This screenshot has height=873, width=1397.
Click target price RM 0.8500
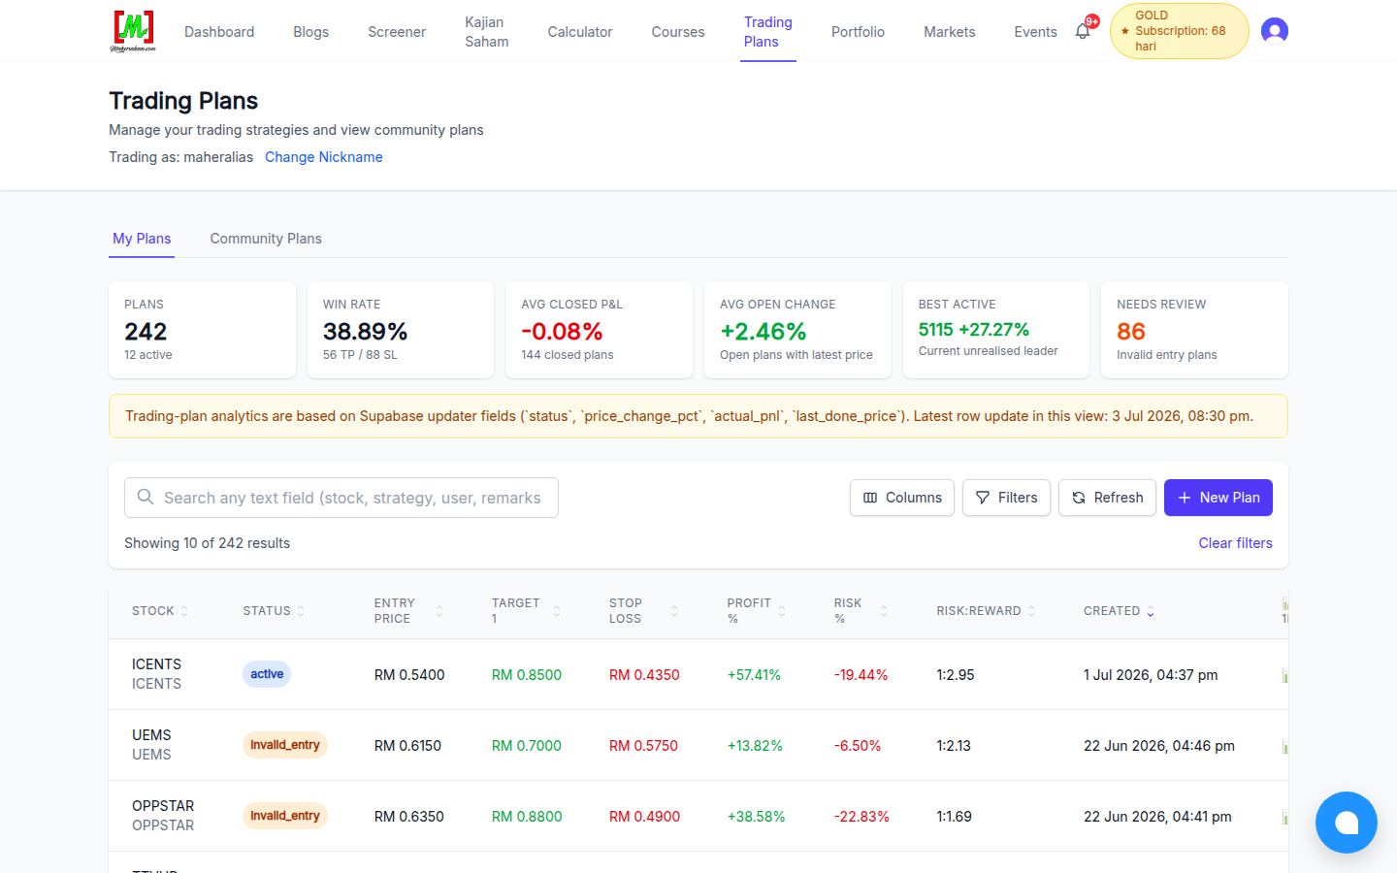[527, 675]
